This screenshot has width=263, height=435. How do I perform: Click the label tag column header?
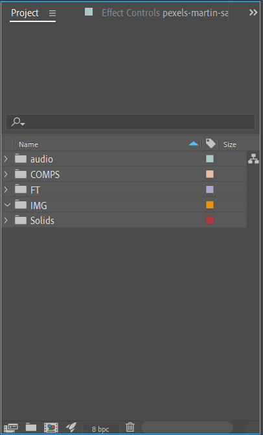[211, 144]
